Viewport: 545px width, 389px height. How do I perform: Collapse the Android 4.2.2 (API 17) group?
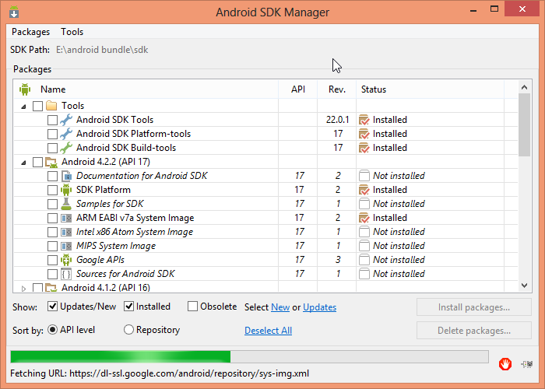tap(23, 162)
